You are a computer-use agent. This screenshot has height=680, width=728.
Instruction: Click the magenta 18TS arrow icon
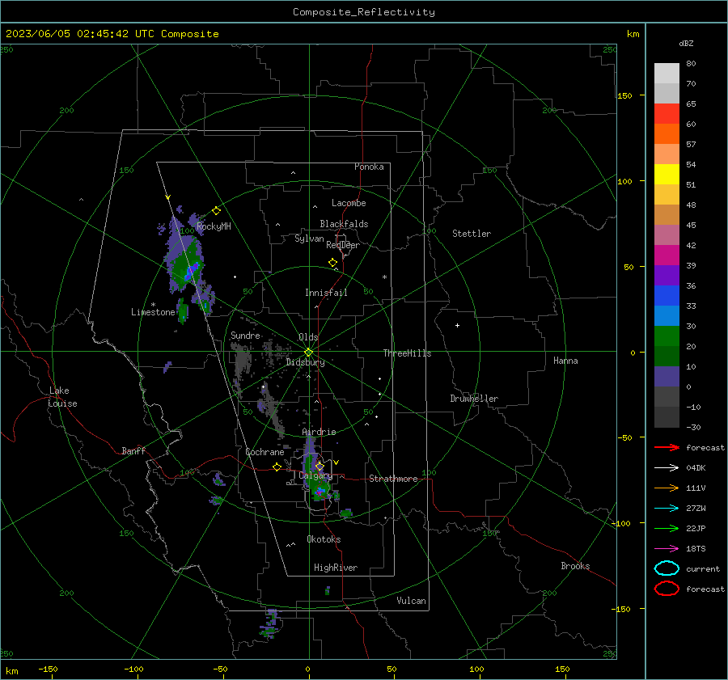(667, 549)
